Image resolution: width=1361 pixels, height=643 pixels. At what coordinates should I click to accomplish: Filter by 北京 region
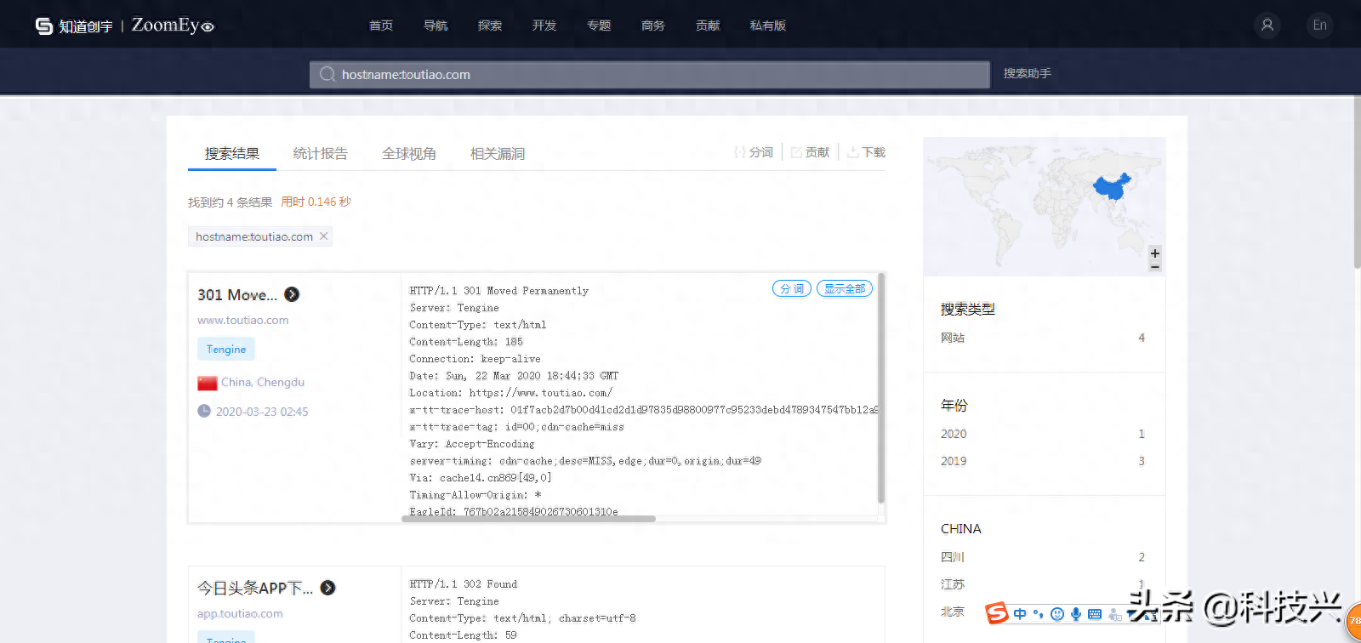pos(953,612)
